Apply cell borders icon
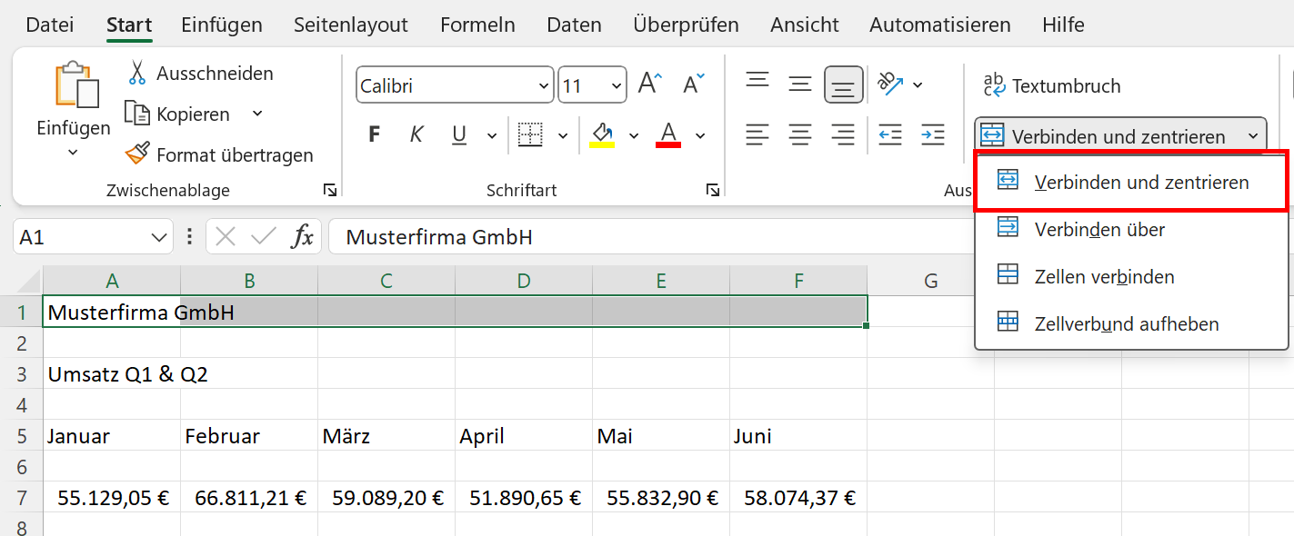The width and height of the screenshot is (1294, 536). point(530,135)
